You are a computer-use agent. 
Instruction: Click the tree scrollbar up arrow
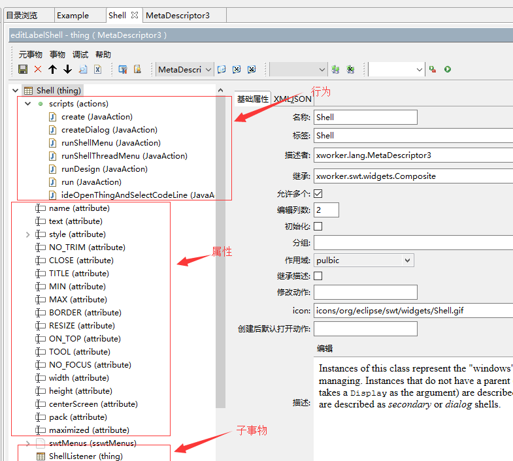click(x=220, y=90)
